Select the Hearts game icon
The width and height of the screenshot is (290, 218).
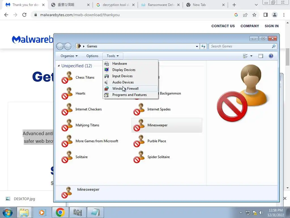[x=67, y=93]
